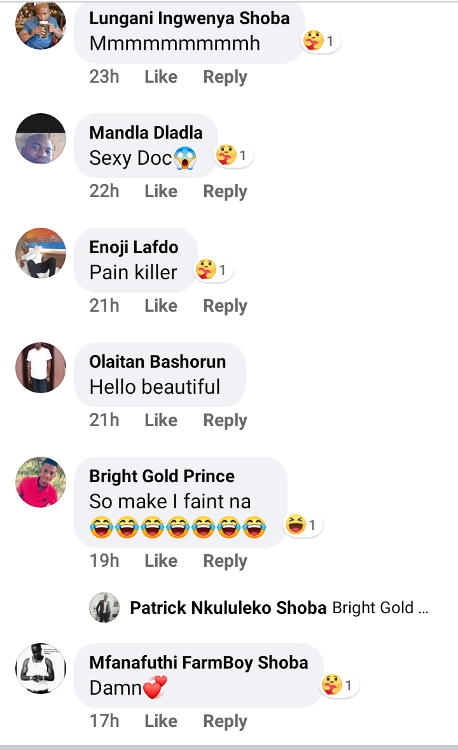Like Mfanafuthi FarmBoy Shoba's "Damn" comment
Image resolution: width=458 pixels, height=750 pixels.
[x=161, y=721]
